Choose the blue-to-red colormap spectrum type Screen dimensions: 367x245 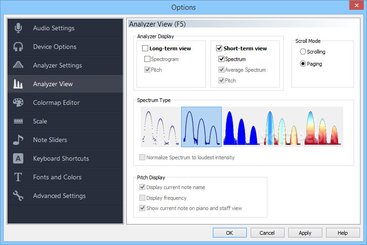pos(283,127)
